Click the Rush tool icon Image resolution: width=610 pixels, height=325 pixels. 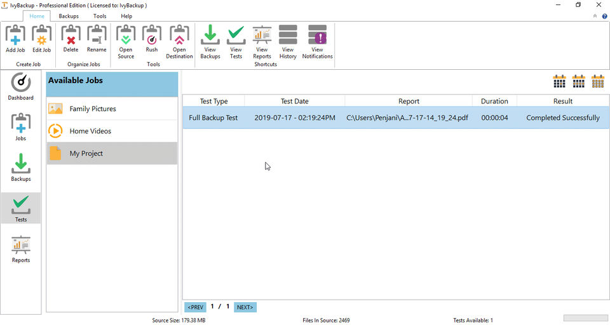coord(152,39)
